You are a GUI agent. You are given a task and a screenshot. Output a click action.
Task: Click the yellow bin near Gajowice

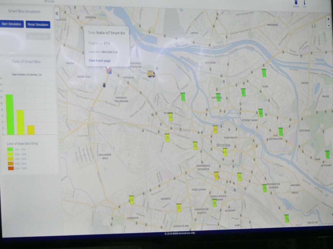tap(179, 208)
